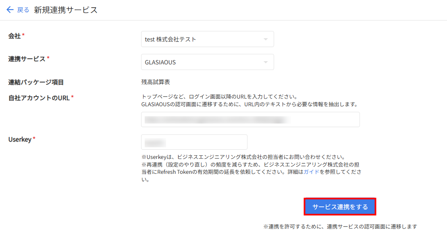
Task: Select the 残高試算表 text value
Action: (x=156, y=82)
